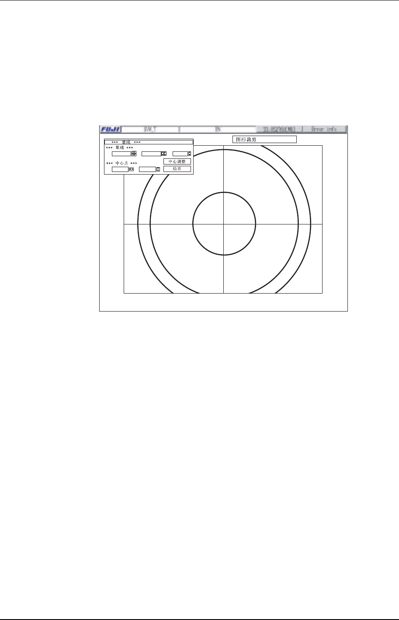This screenshot has height=620, width=399.
Task: Click the up-down stepper beside third 量规 field
Action: point(190,154)
